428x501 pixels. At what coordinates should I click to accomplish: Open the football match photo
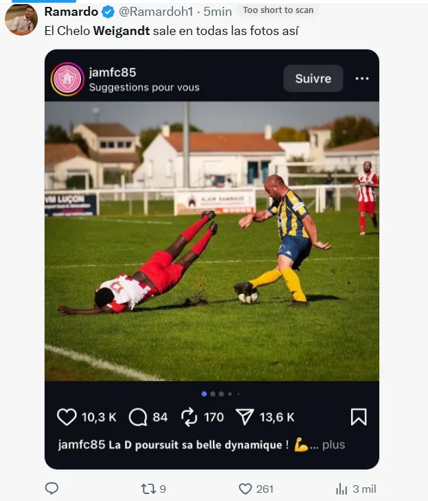coord(212,241)
